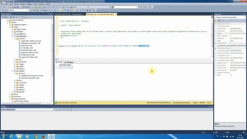Click the Undo toolbar icon
247x139 pixels.
[x=54, y=7]
